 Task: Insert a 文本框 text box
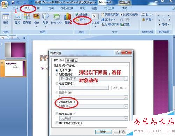click(x=96, y=19)
